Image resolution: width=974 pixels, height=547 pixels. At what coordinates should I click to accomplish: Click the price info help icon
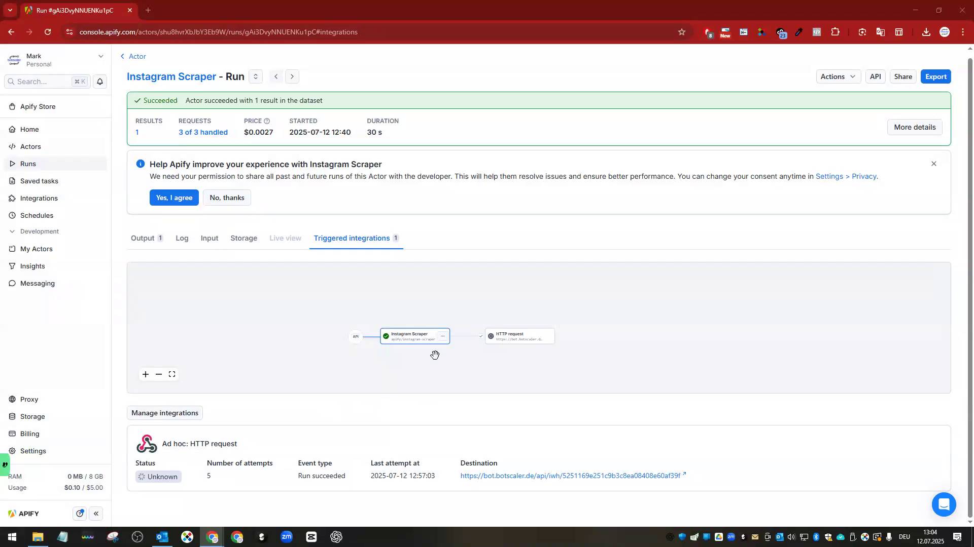pos(267,121)
